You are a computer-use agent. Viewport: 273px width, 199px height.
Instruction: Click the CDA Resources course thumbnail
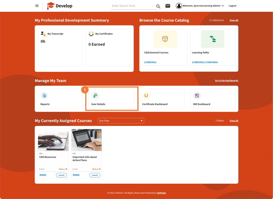(53, 140)
